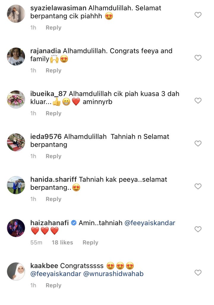Tap heart icon on ibueika_87's comment
This screenshot has height=305, width=214.
click(198, 101)
